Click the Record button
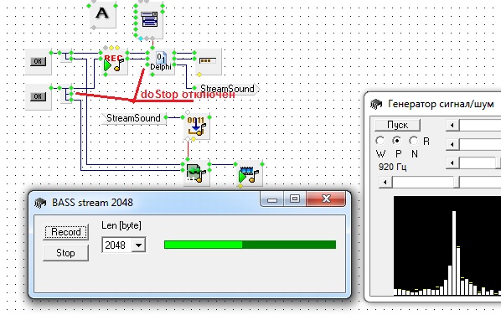 pos(66,232)
